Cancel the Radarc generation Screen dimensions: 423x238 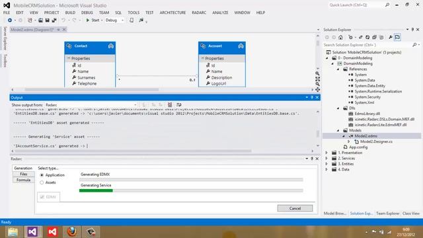coord(295,208)
